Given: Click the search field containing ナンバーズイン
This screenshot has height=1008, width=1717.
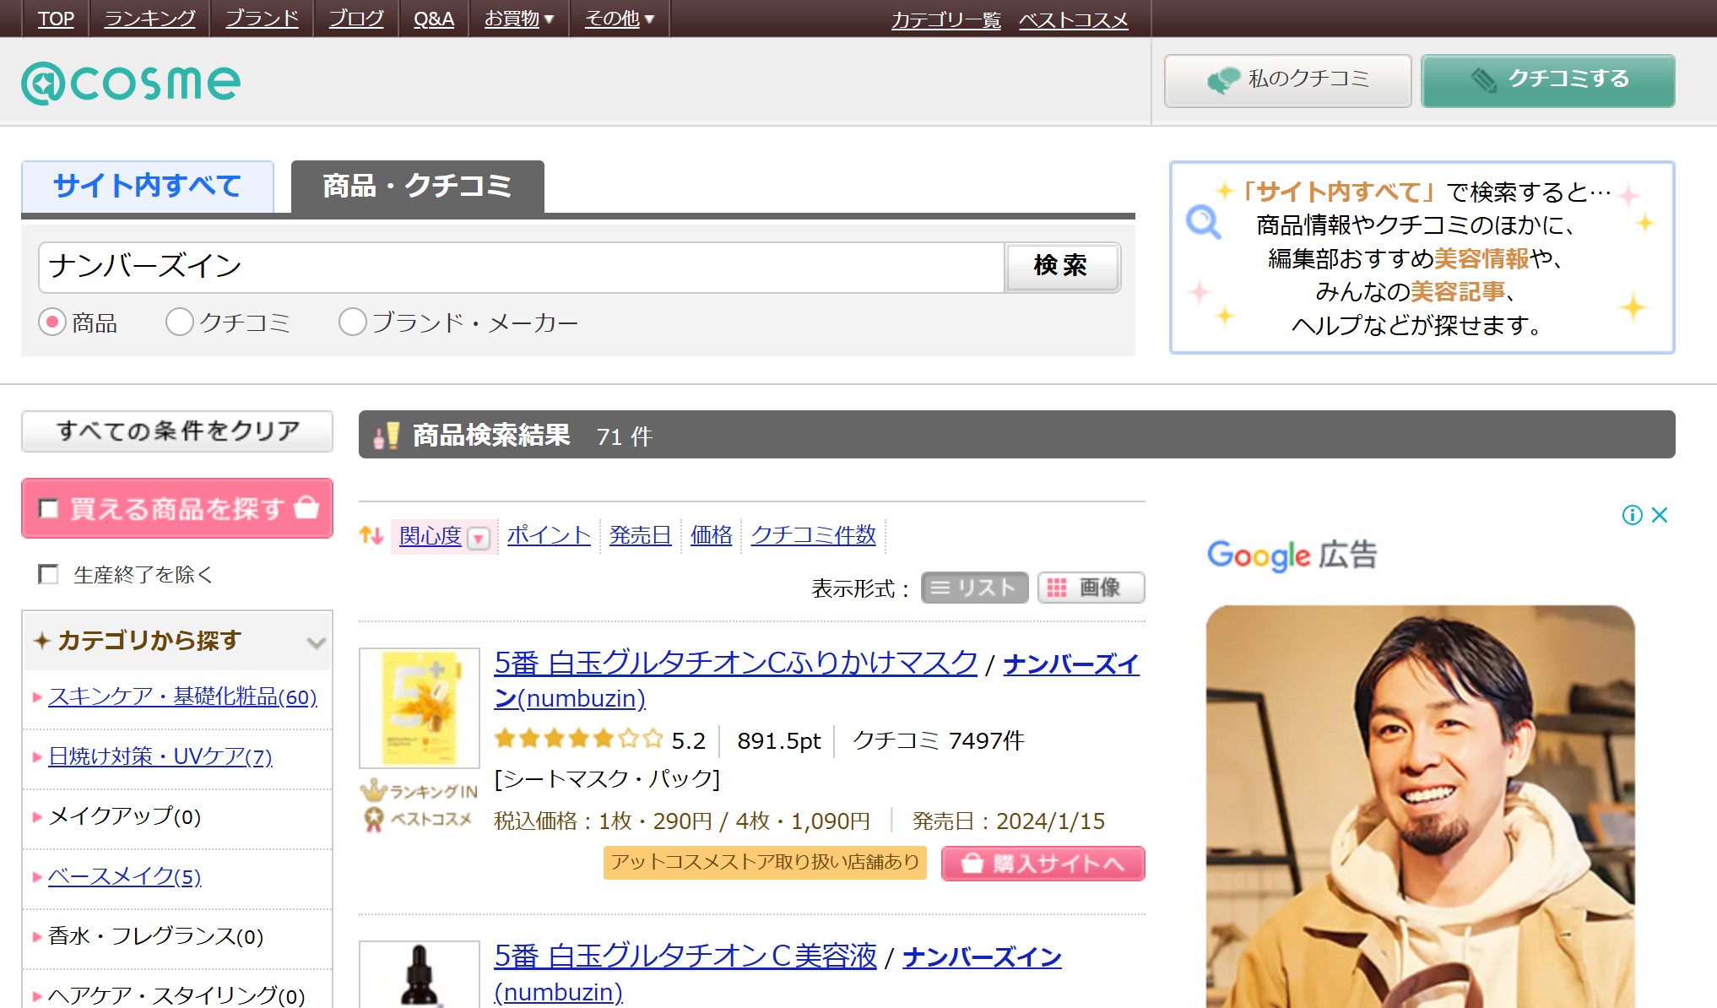Looking at the screenshot, I should (x=521, y=268).
